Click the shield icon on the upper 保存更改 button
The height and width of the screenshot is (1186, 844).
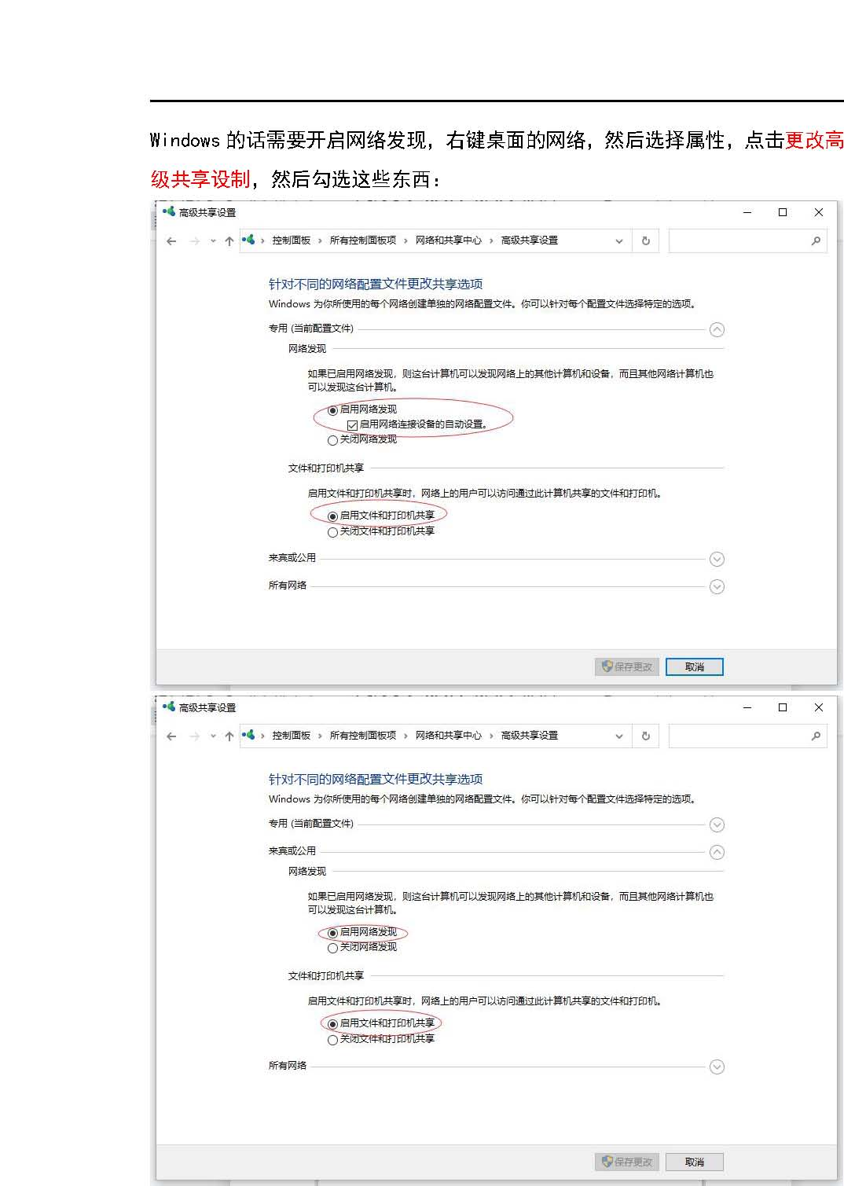607,666
